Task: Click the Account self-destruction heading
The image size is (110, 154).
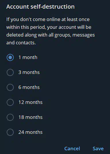Action: [40, 7]
